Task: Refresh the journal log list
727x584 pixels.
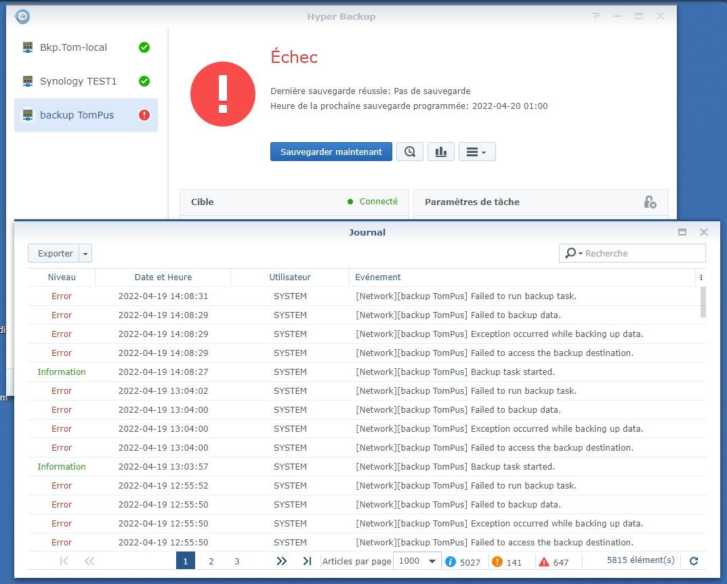Action: coord(693,561)
